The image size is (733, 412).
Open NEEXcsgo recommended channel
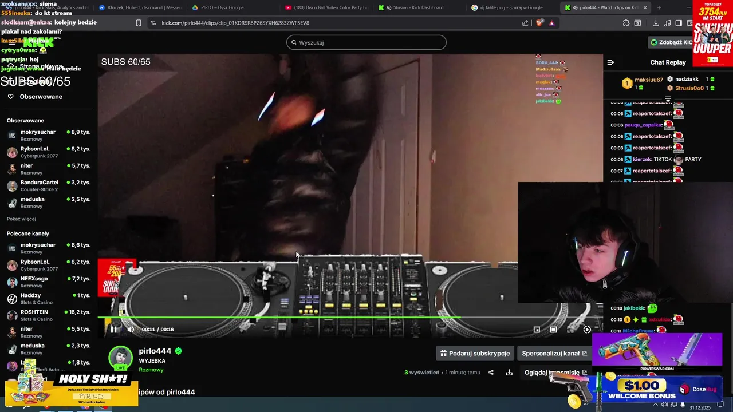(48, 282)
